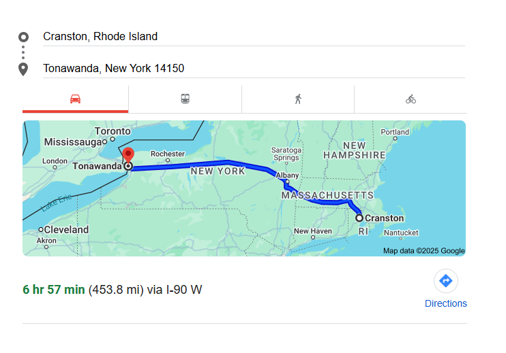Image resolution: width=506 pixels, height=353 pixels.
Task: Open the Directions link text
Action: [446, 303]
